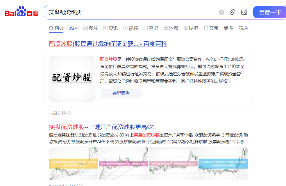Open 笔记 notes search
This screenshot has height=186, width=286.
pyautogui.click(x=151, y=28)
